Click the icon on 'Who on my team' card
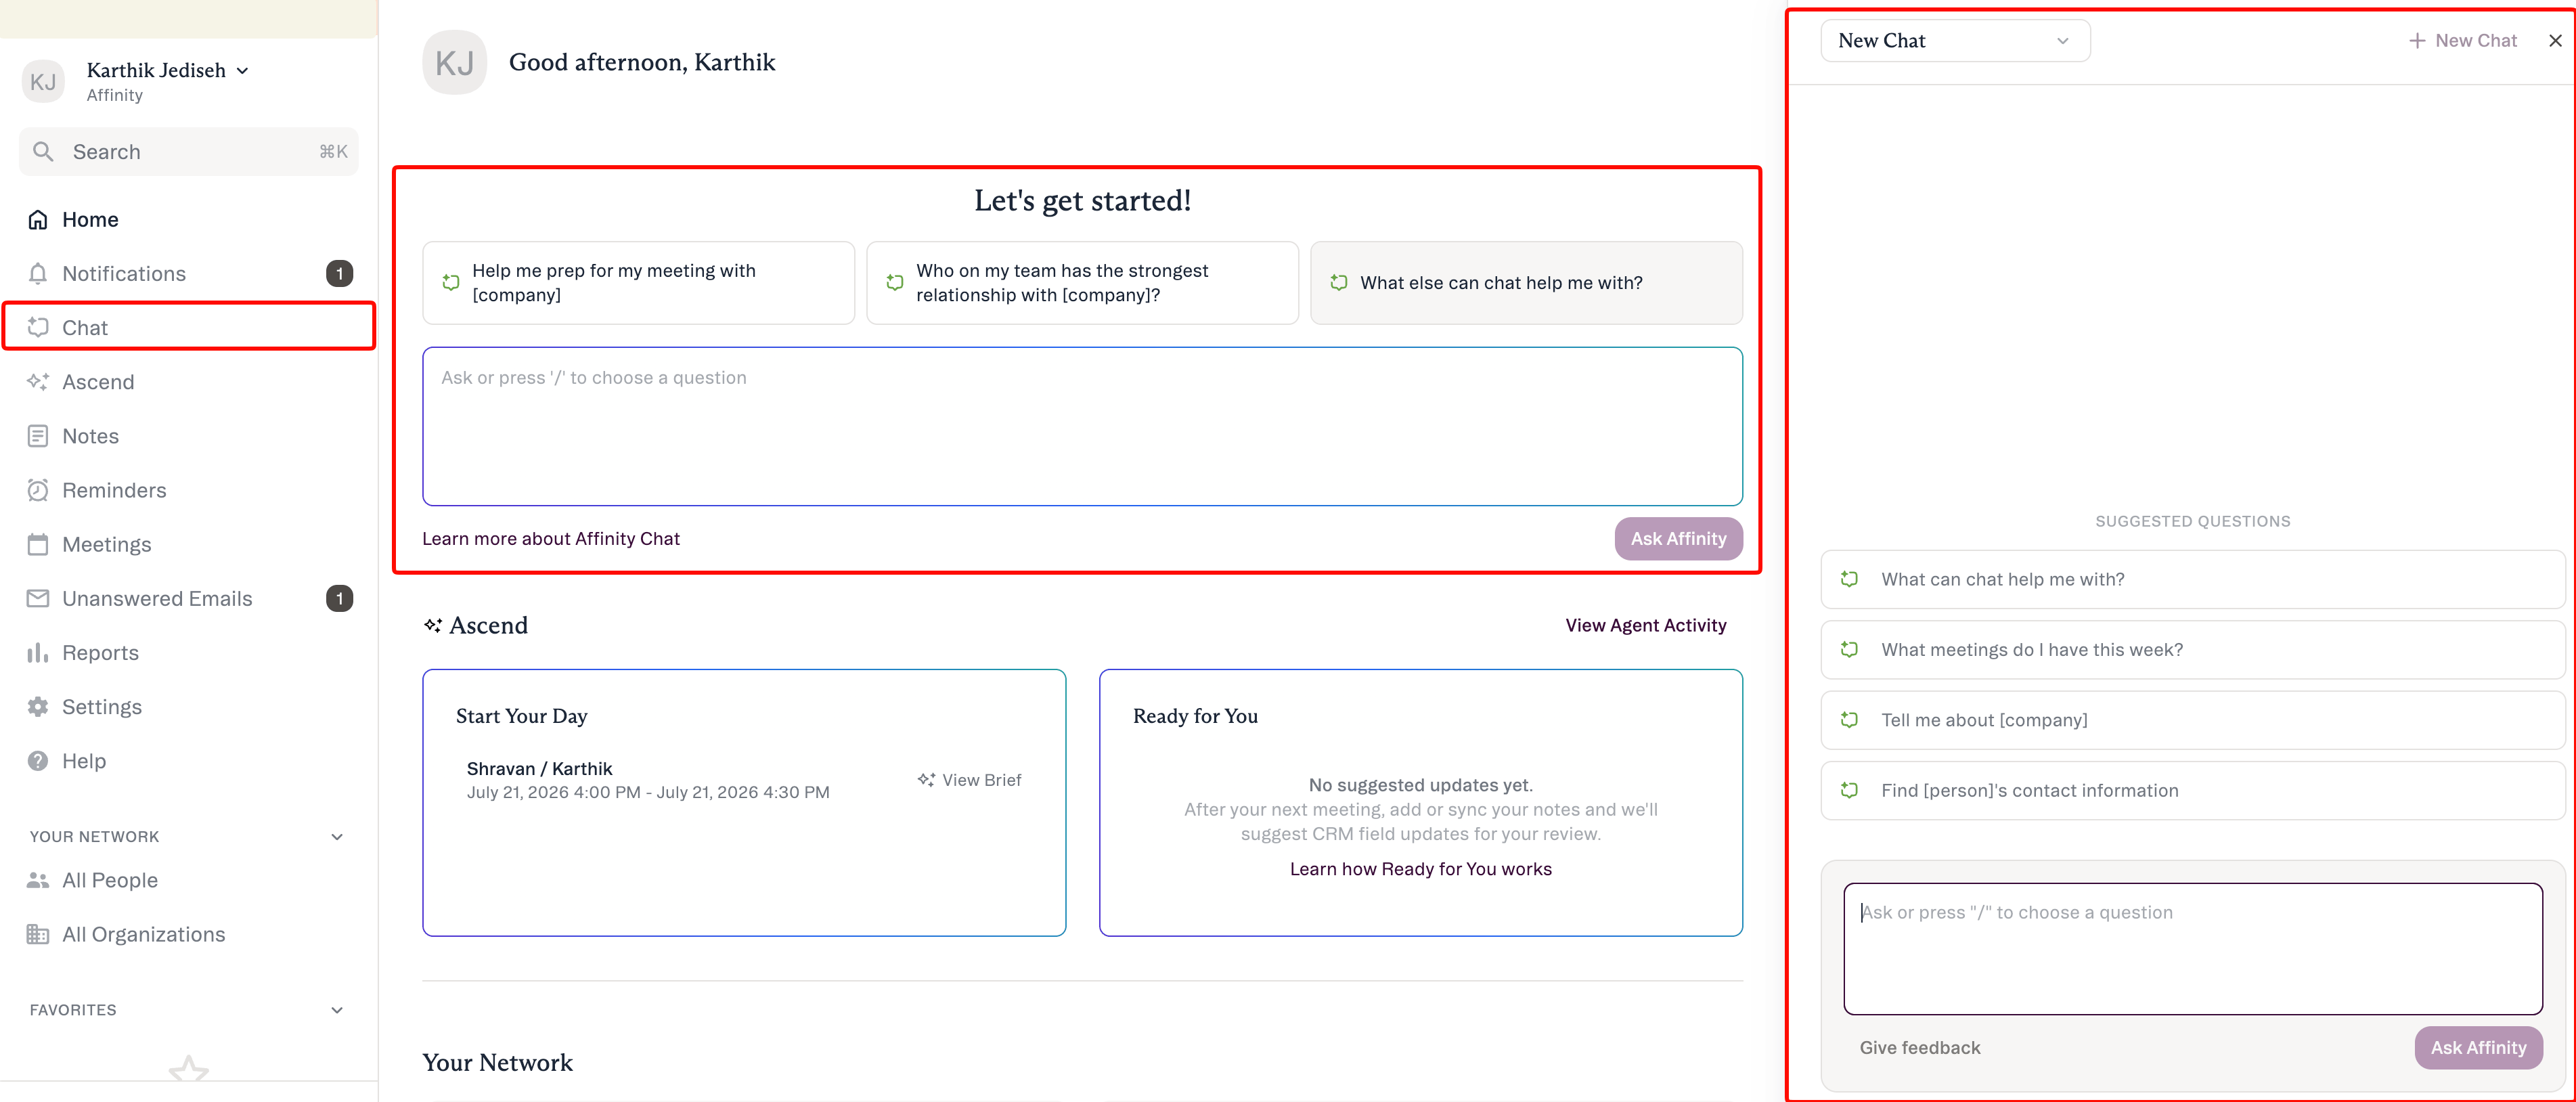This screenshot has height=1102, width=2576. coord(895,282)
